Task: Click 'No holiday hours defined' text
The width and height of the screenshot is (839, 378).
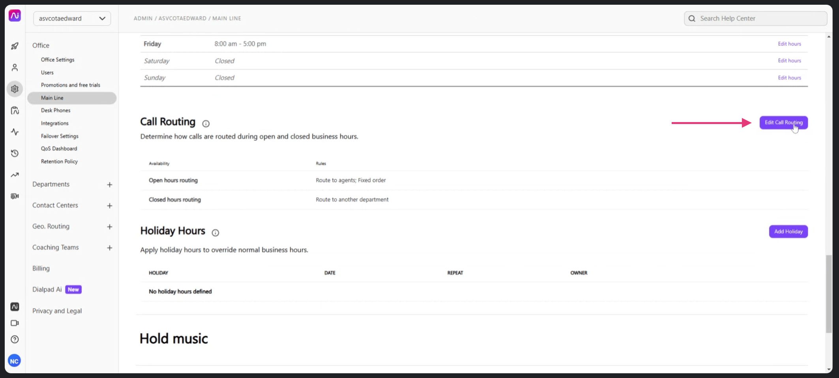Action: [x=180, y=291]
